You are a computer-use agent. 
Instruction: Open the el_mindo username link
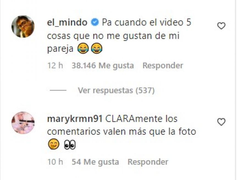tap(67, 22)
